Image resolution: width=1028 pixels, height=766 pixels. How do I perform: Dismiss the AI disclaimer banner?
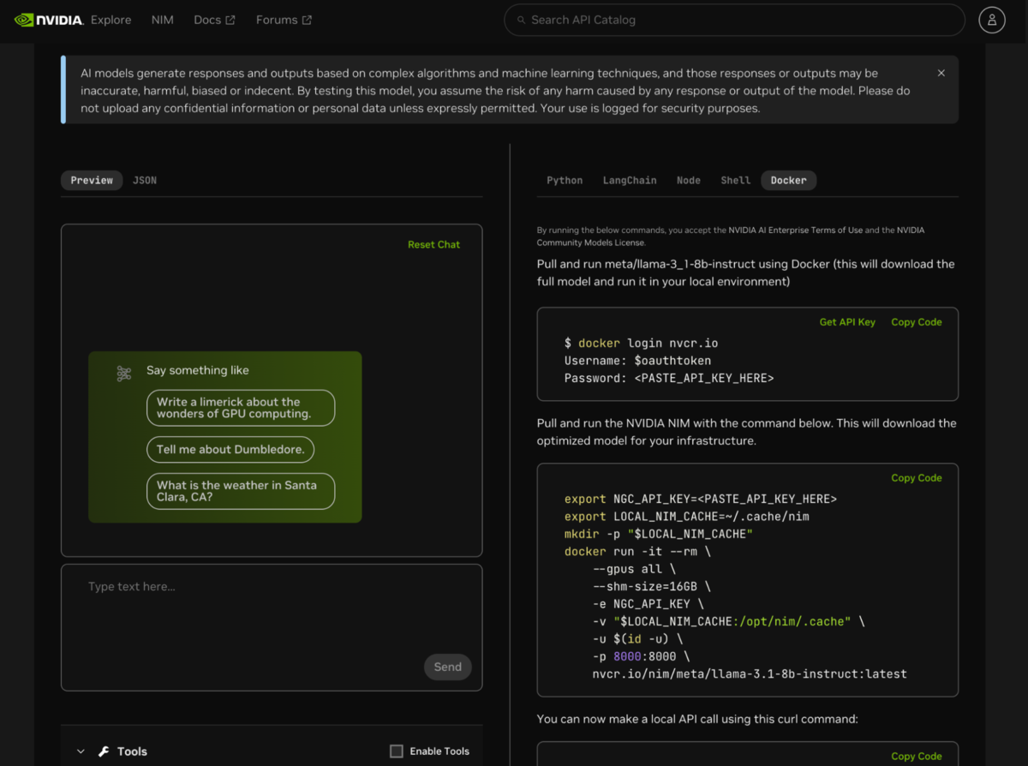tap(941, 74)
